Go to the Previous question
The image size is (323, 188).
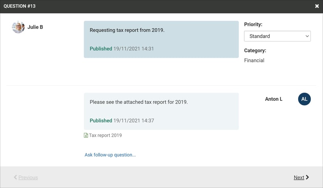click(x=28, y=177)
